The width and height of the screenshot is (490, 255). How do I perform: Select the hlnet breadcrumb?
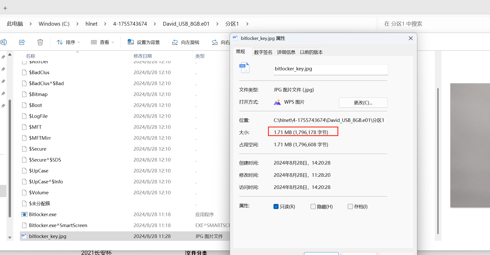click(x=91, y=24)
